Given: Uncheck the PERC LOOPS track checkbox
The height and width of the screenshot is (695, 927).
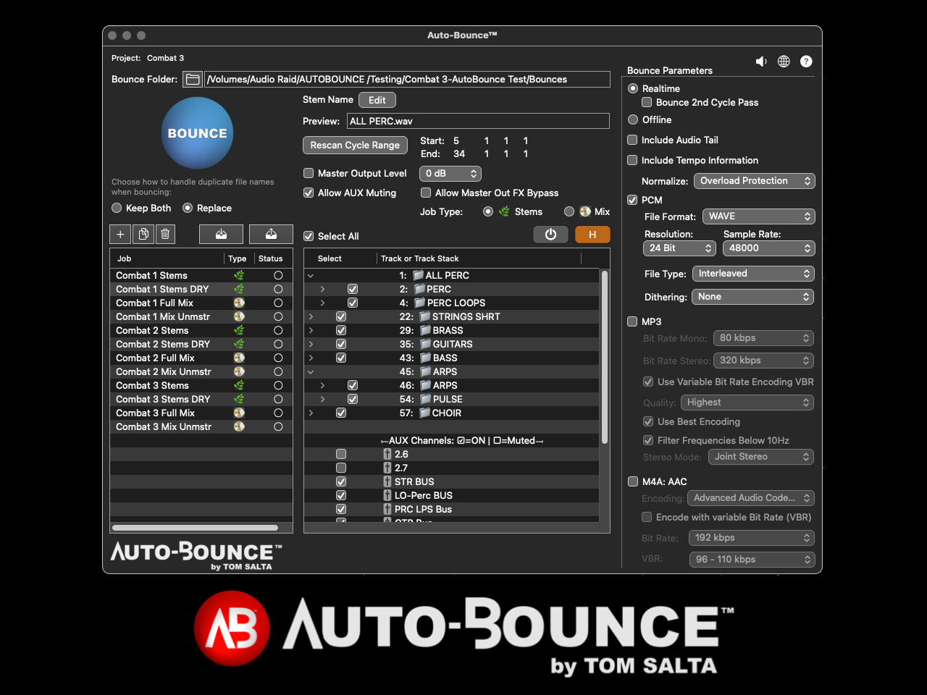Looking at the screenshot, I should pyautogui.click(x=353, y=303).
